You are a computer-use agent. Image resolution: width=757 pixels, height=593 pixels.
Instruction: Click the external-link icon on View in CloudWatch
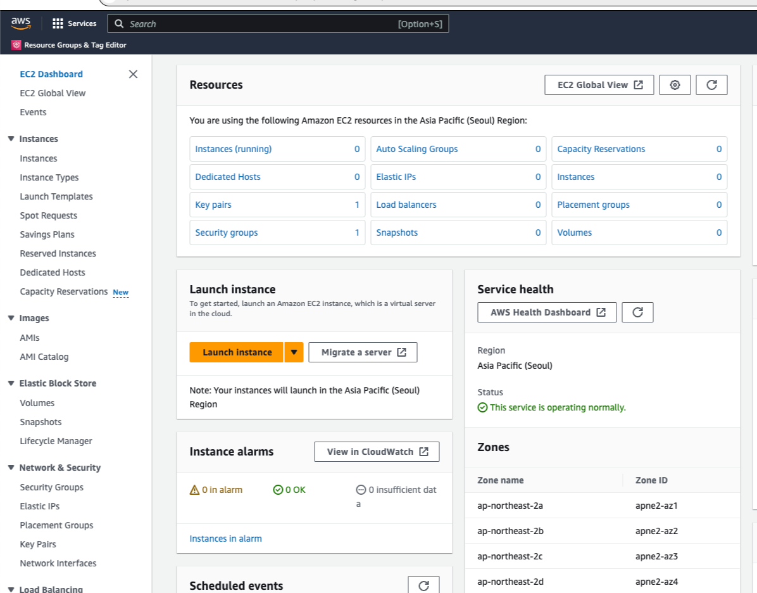pyautogui.click(x=424, y=451)
